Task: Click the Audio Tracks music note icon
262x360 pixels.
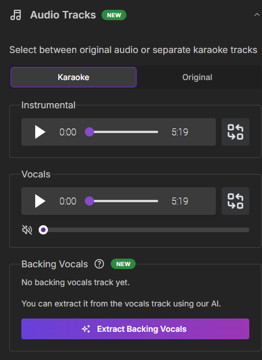Action: tap(16, 15)
